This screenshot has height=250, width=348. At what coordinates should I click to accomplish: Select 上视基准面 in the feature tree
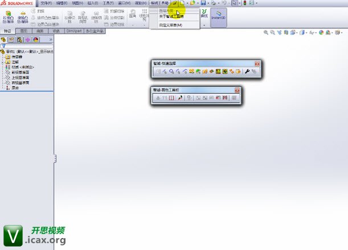tap(20, 77)
